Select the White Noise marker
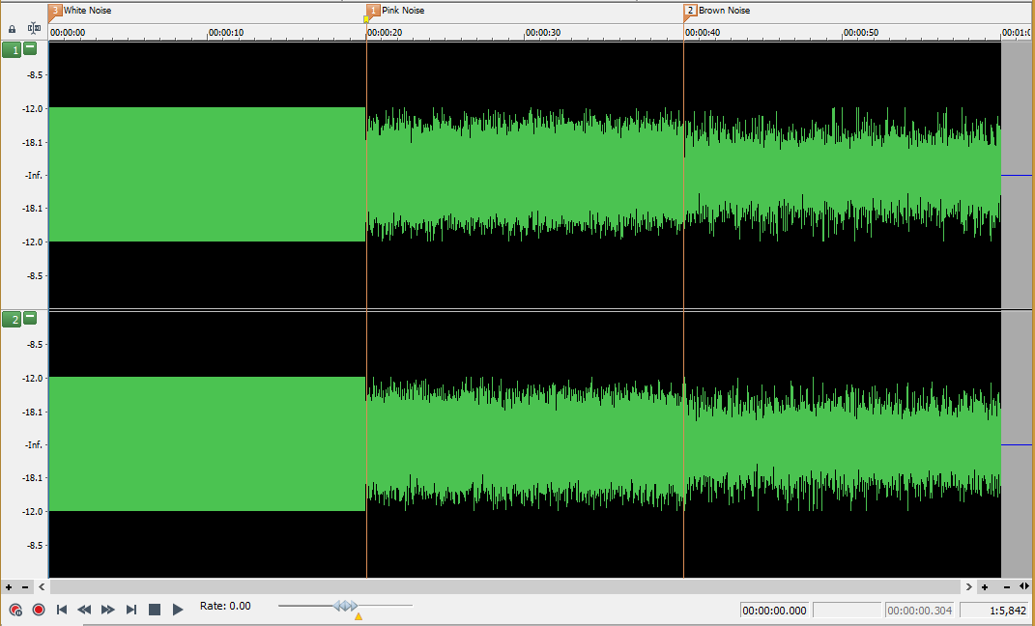Screen dimensions: 1035x626 coord(55,11)
